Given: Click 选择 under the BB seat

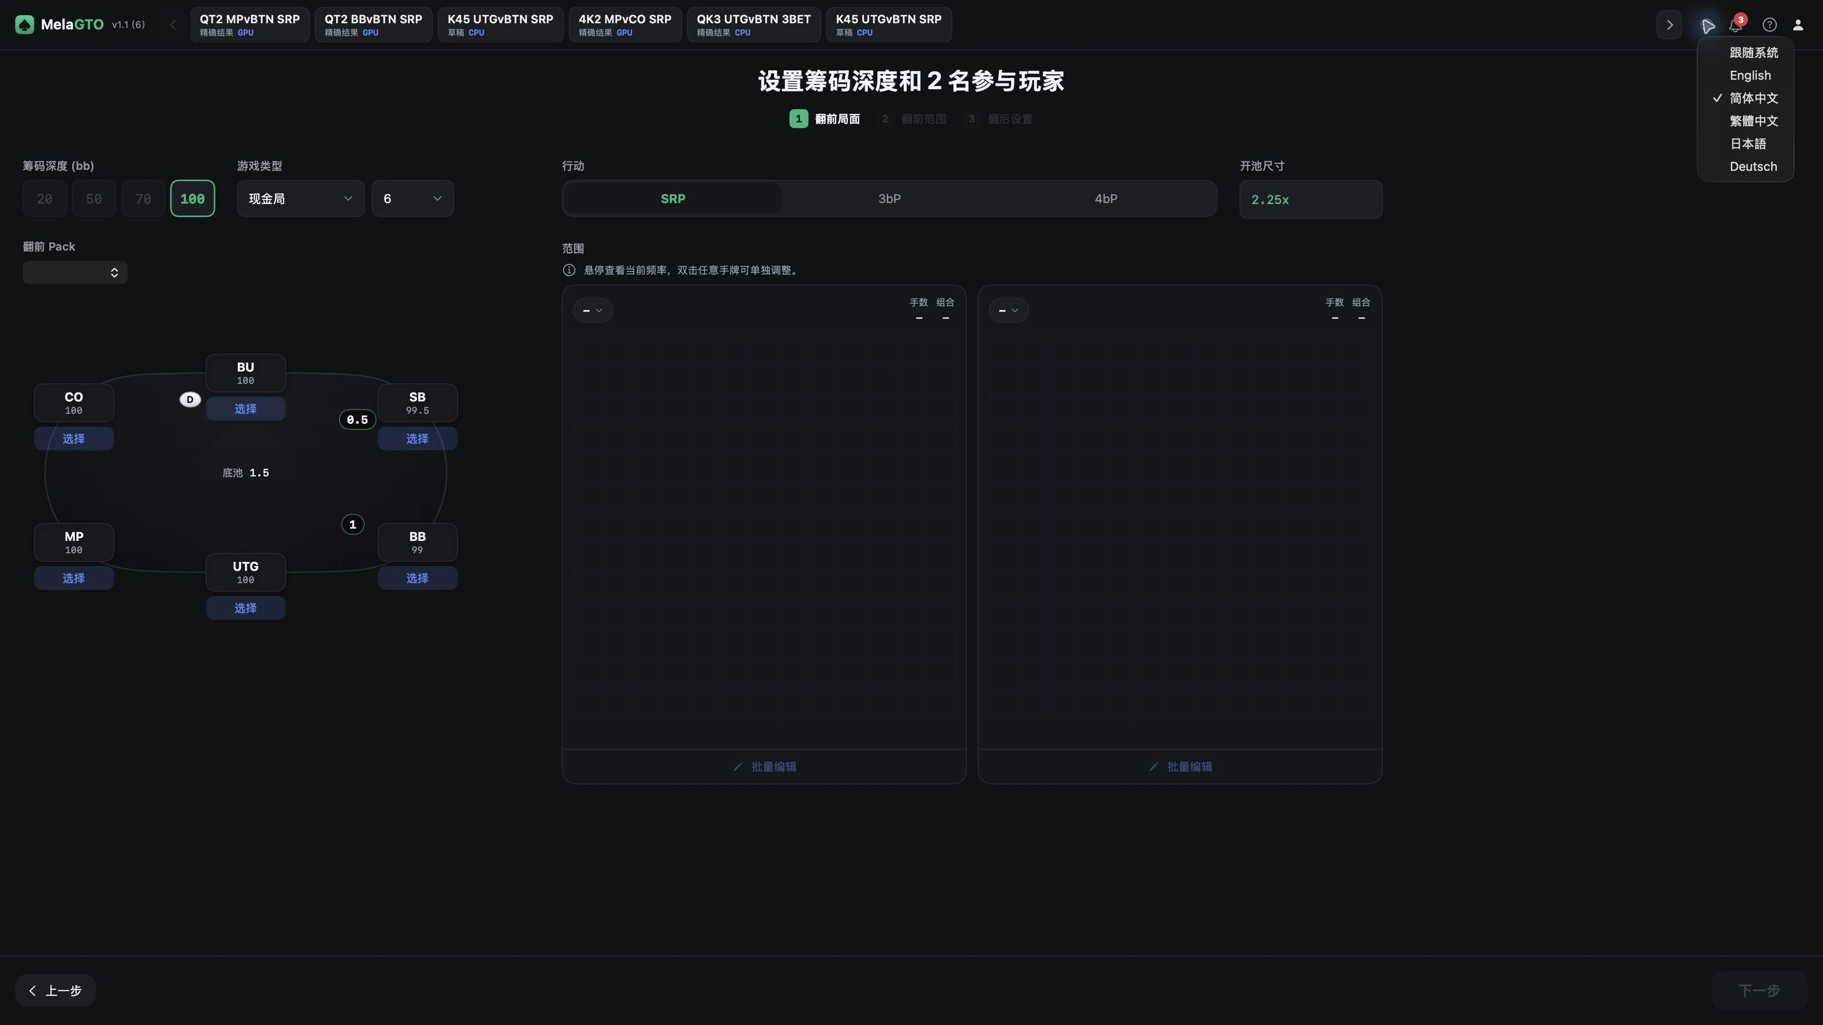Looking at the screenshot, I should (x=418, y=578).
